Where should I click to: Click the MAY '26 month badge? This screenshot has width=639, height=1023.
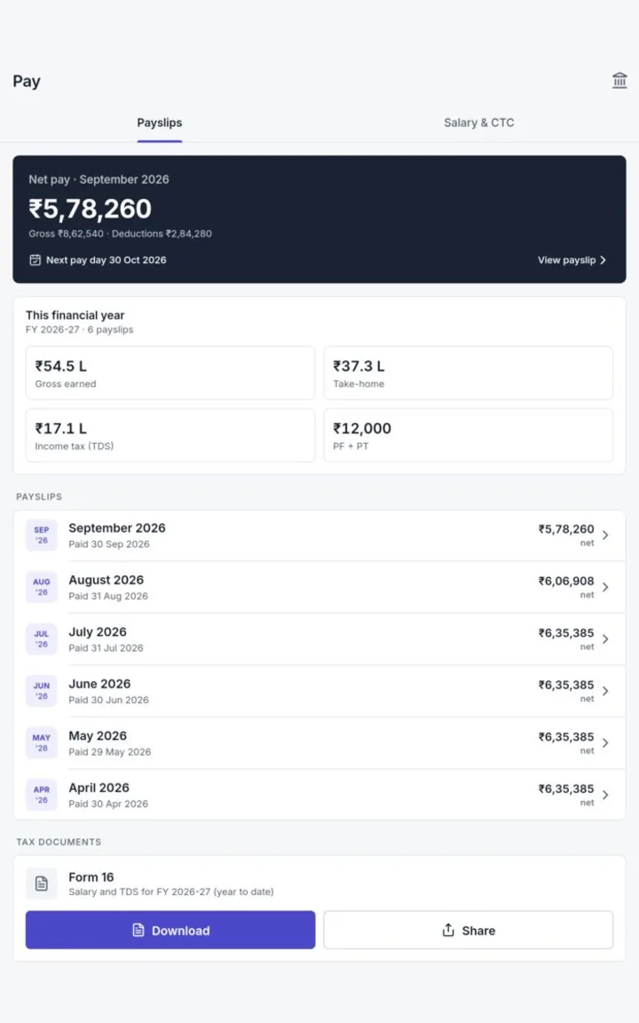41,743
